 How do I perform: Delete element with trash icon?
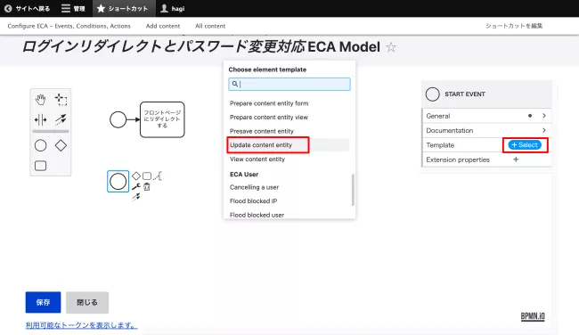147,187
